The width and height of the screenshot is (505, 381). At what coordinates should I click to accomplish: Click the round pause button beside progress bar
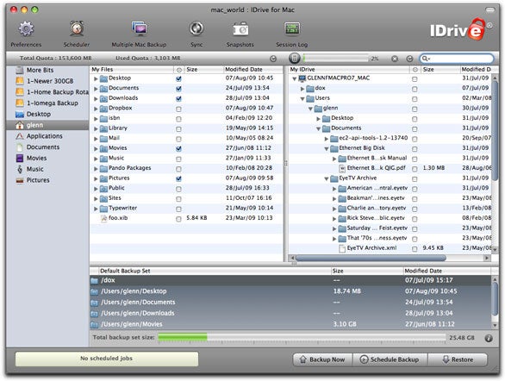[295, 59]
